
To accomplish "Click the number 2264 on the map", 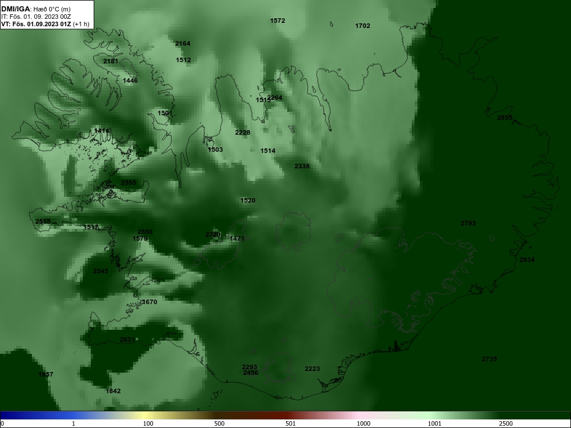I will [x=275, y=98].
